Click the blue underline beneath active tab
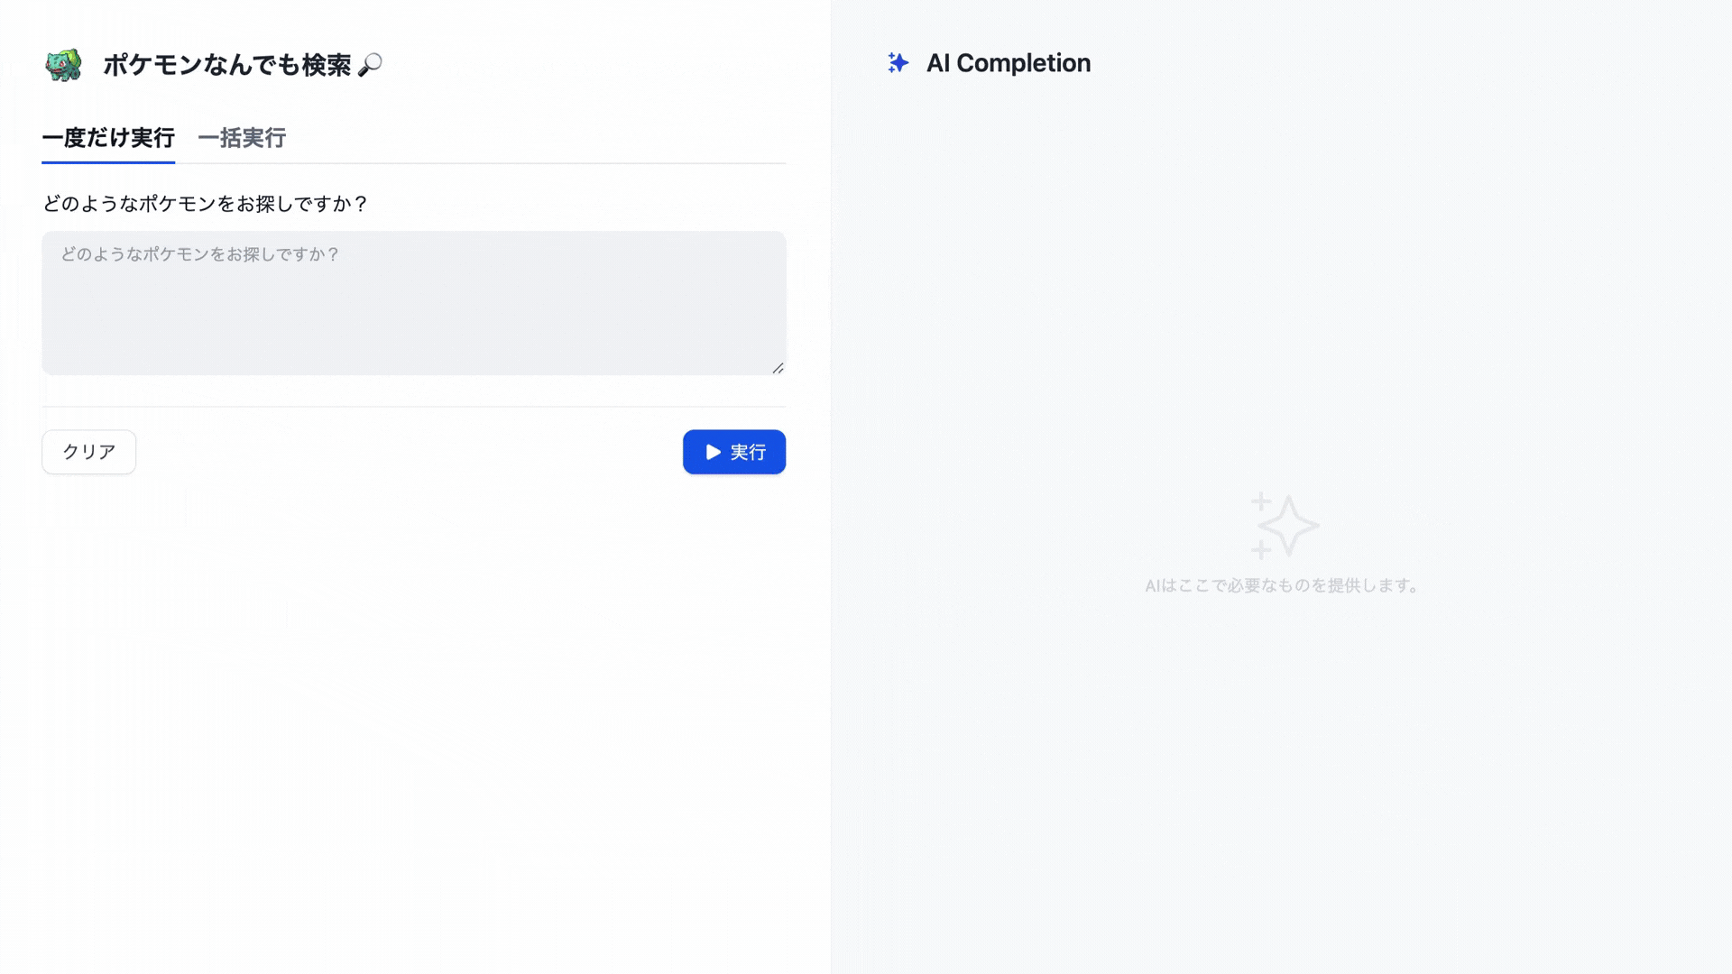 coord(108,162)
